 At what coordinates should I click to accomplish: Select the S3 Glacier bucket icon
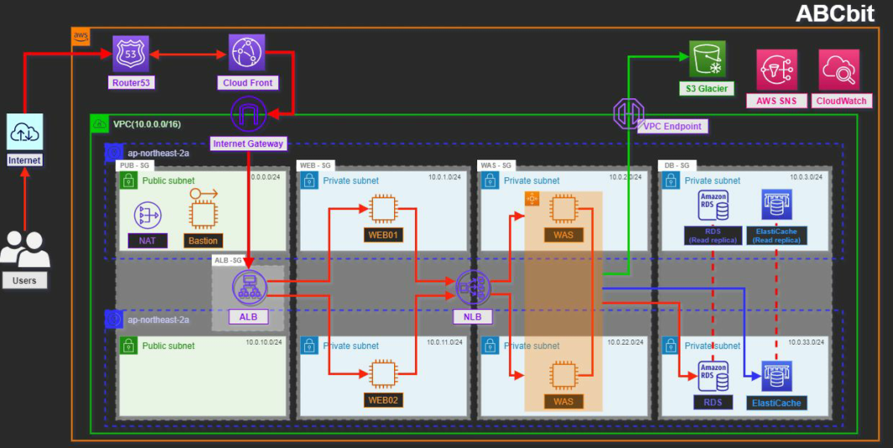click(707, 59)
